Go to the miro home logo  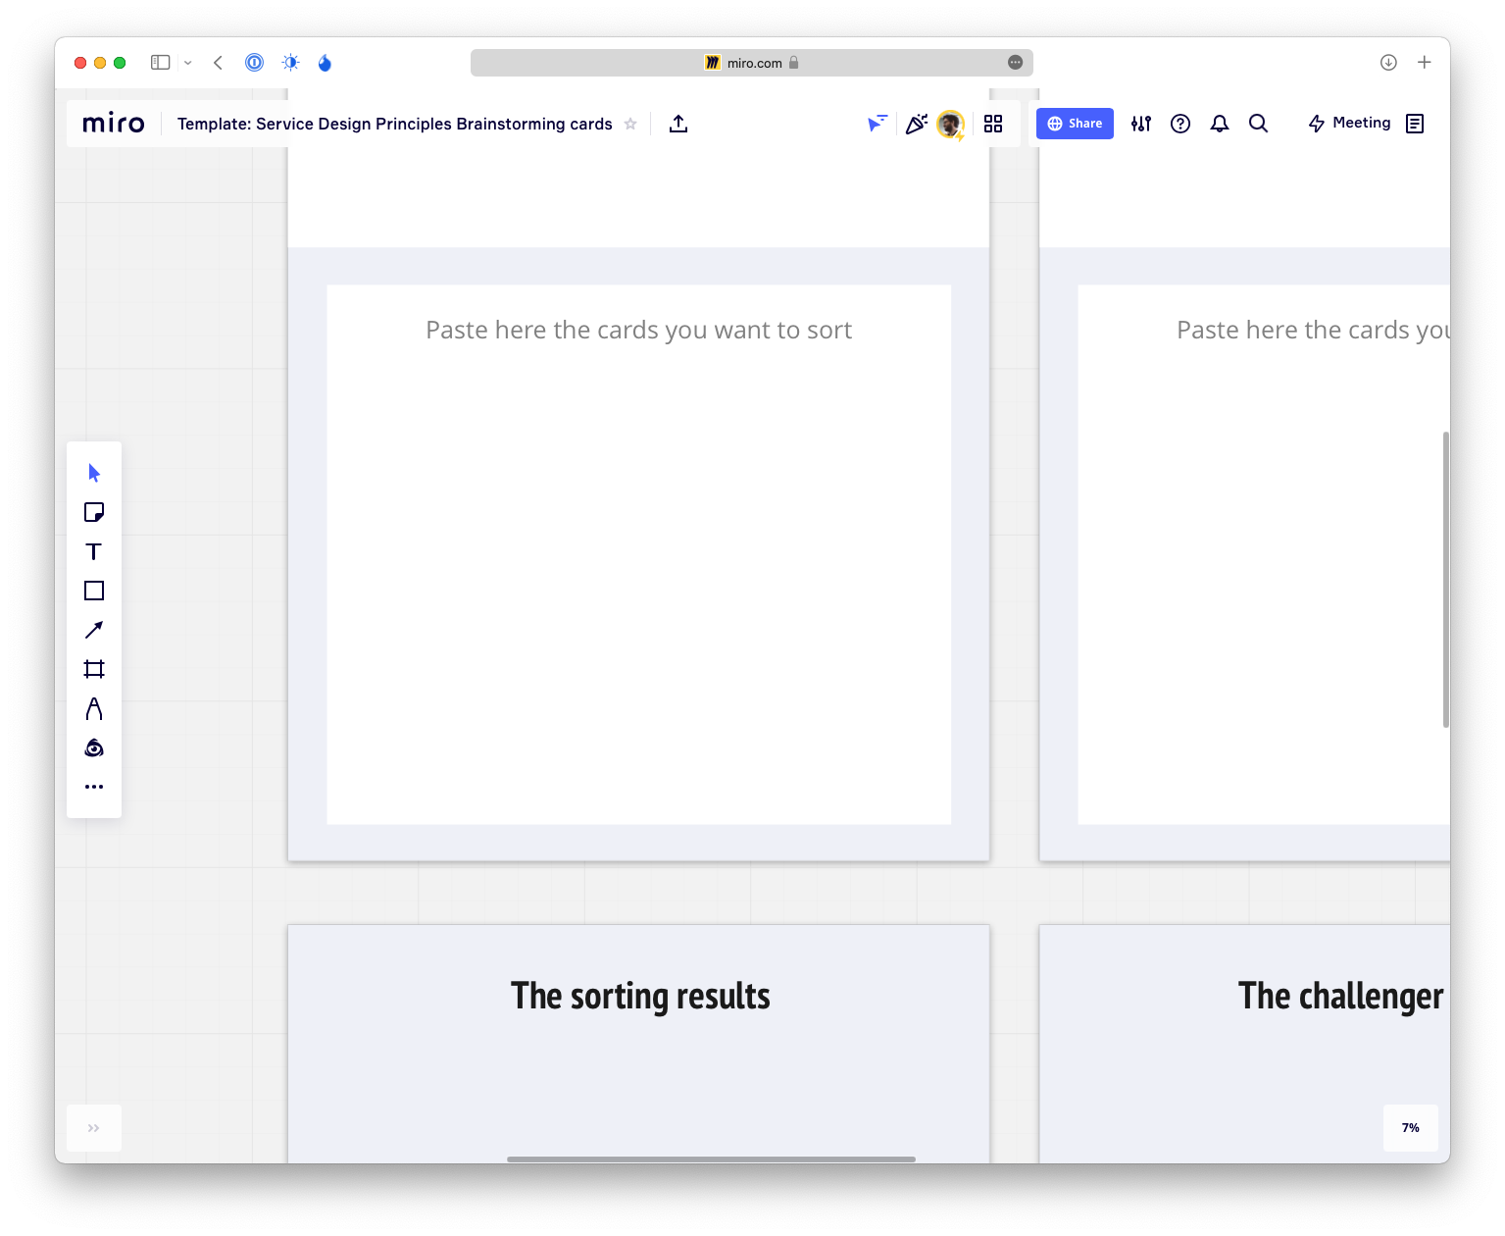coord(114,124)
